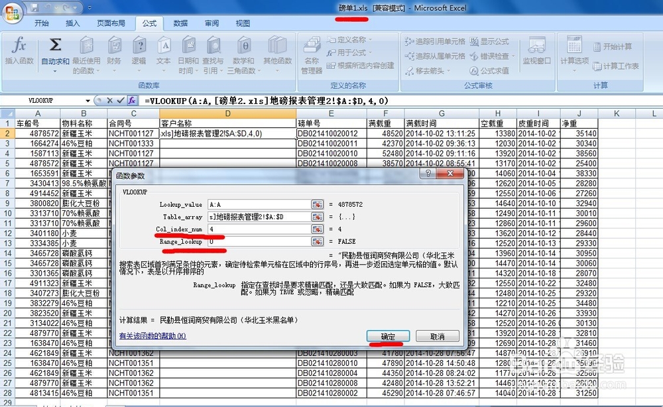This screenshot has width=663, height=407.
Task: Collapse dialog via Table_array range selector icon
Action: pyautogui.click(x=317, y=217)
